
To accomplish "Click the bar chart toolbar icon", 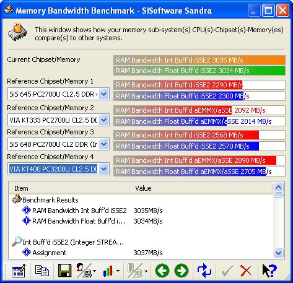I will [108, 271].
